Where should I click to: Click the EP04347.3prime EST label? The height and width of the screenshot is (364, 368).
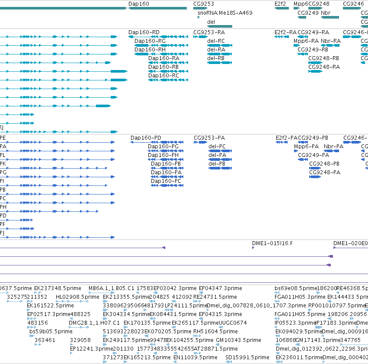click(221, 288)
